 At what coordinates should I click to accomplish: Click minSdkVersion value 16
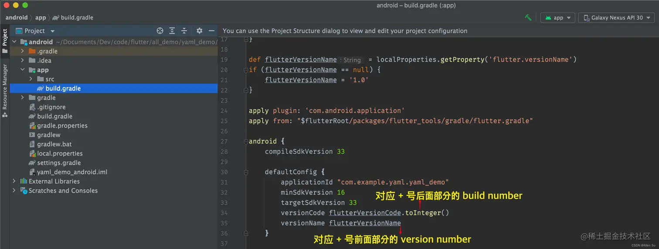[x=341, y=192]
